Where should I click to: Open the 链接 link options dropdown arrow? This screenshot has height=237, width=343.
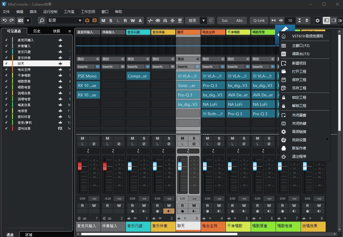pyautogui.click(x=203, y=20)
